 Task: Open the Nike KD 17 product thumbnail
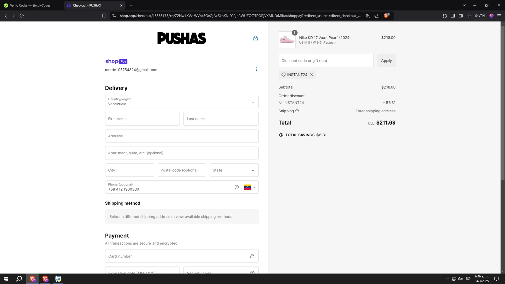(287, 40)
